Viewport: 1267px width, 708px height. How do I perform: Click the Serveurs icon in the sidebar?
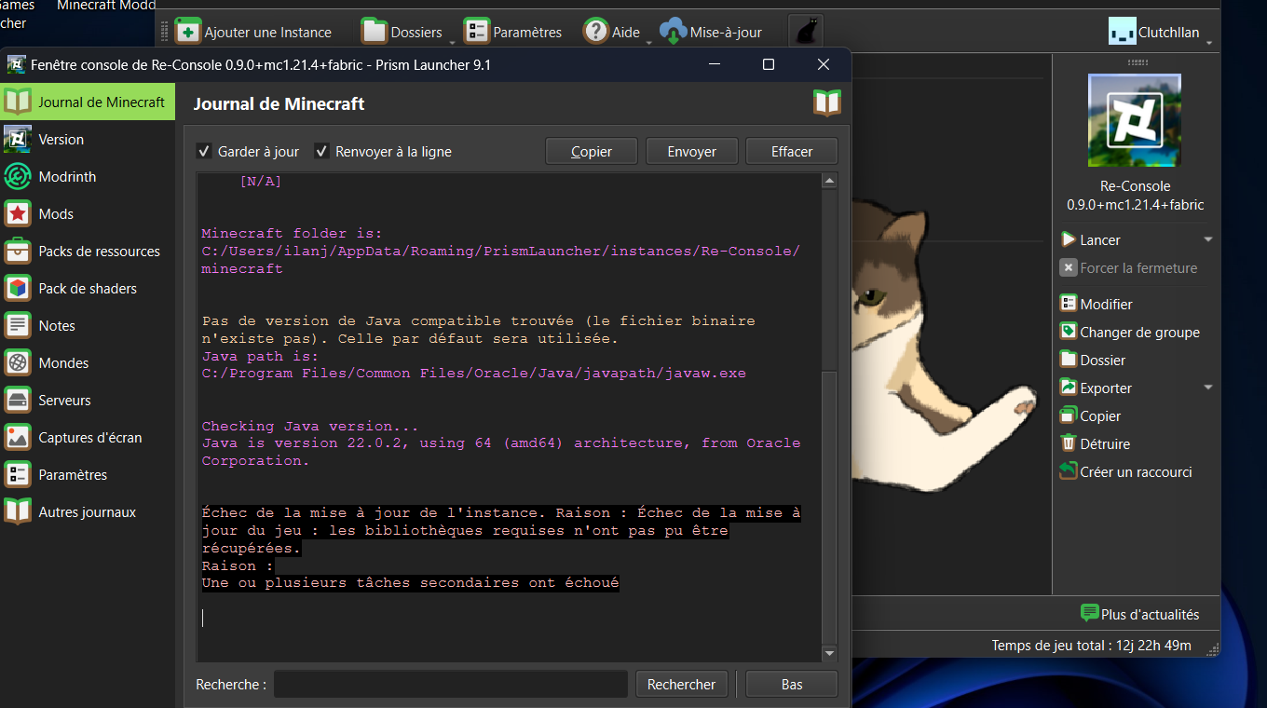point(18,401)
